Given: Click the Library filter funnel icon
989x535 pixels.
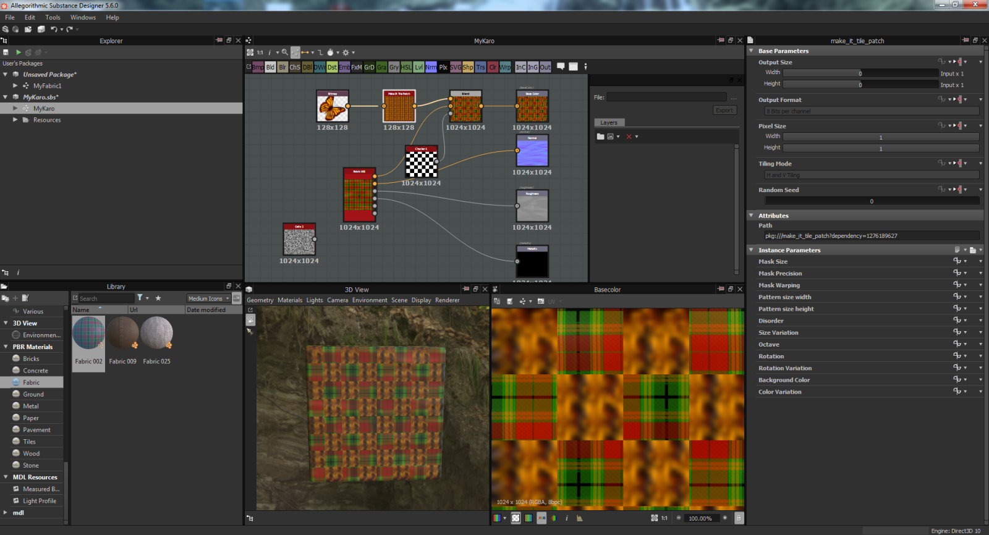Looking at the screenshot, I should [x=140, y=298].
